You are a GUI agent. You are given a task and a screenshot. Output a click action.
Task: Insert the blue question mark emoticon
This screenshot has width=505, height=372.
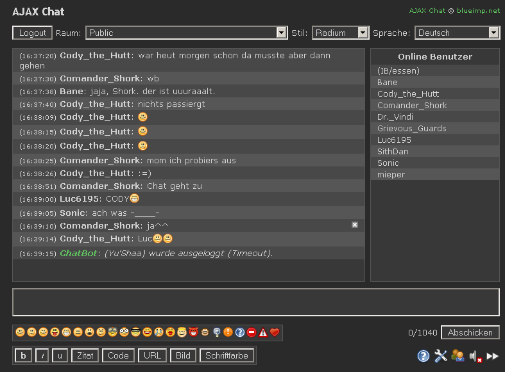pyautogui.click(x=240, y=332)
